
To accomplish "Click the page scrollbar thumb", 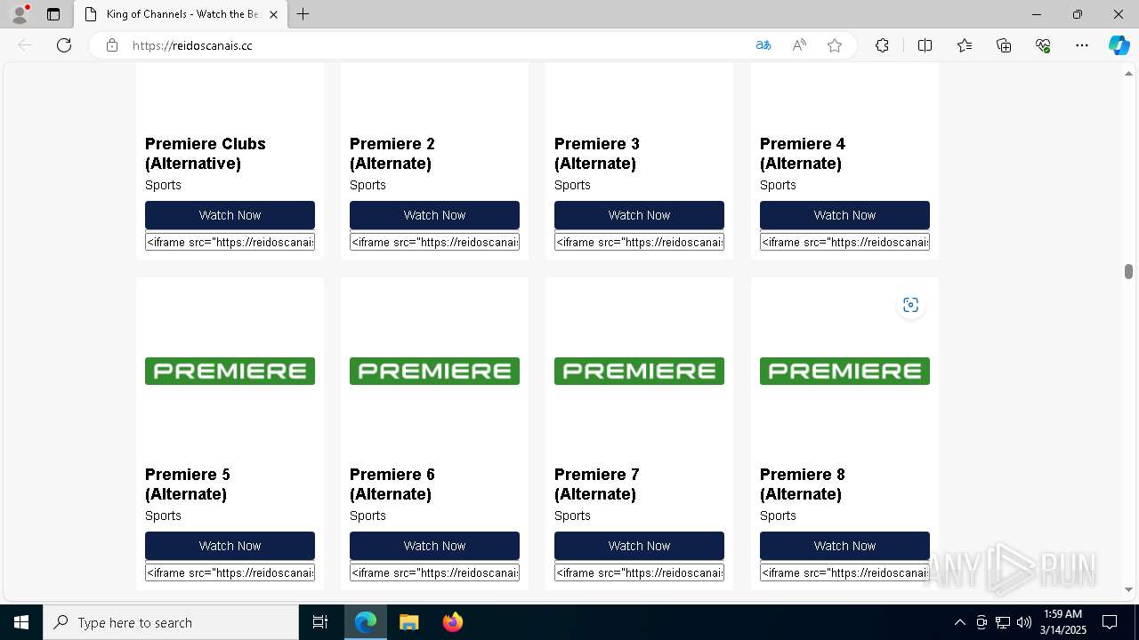I will coord(1128,272).
